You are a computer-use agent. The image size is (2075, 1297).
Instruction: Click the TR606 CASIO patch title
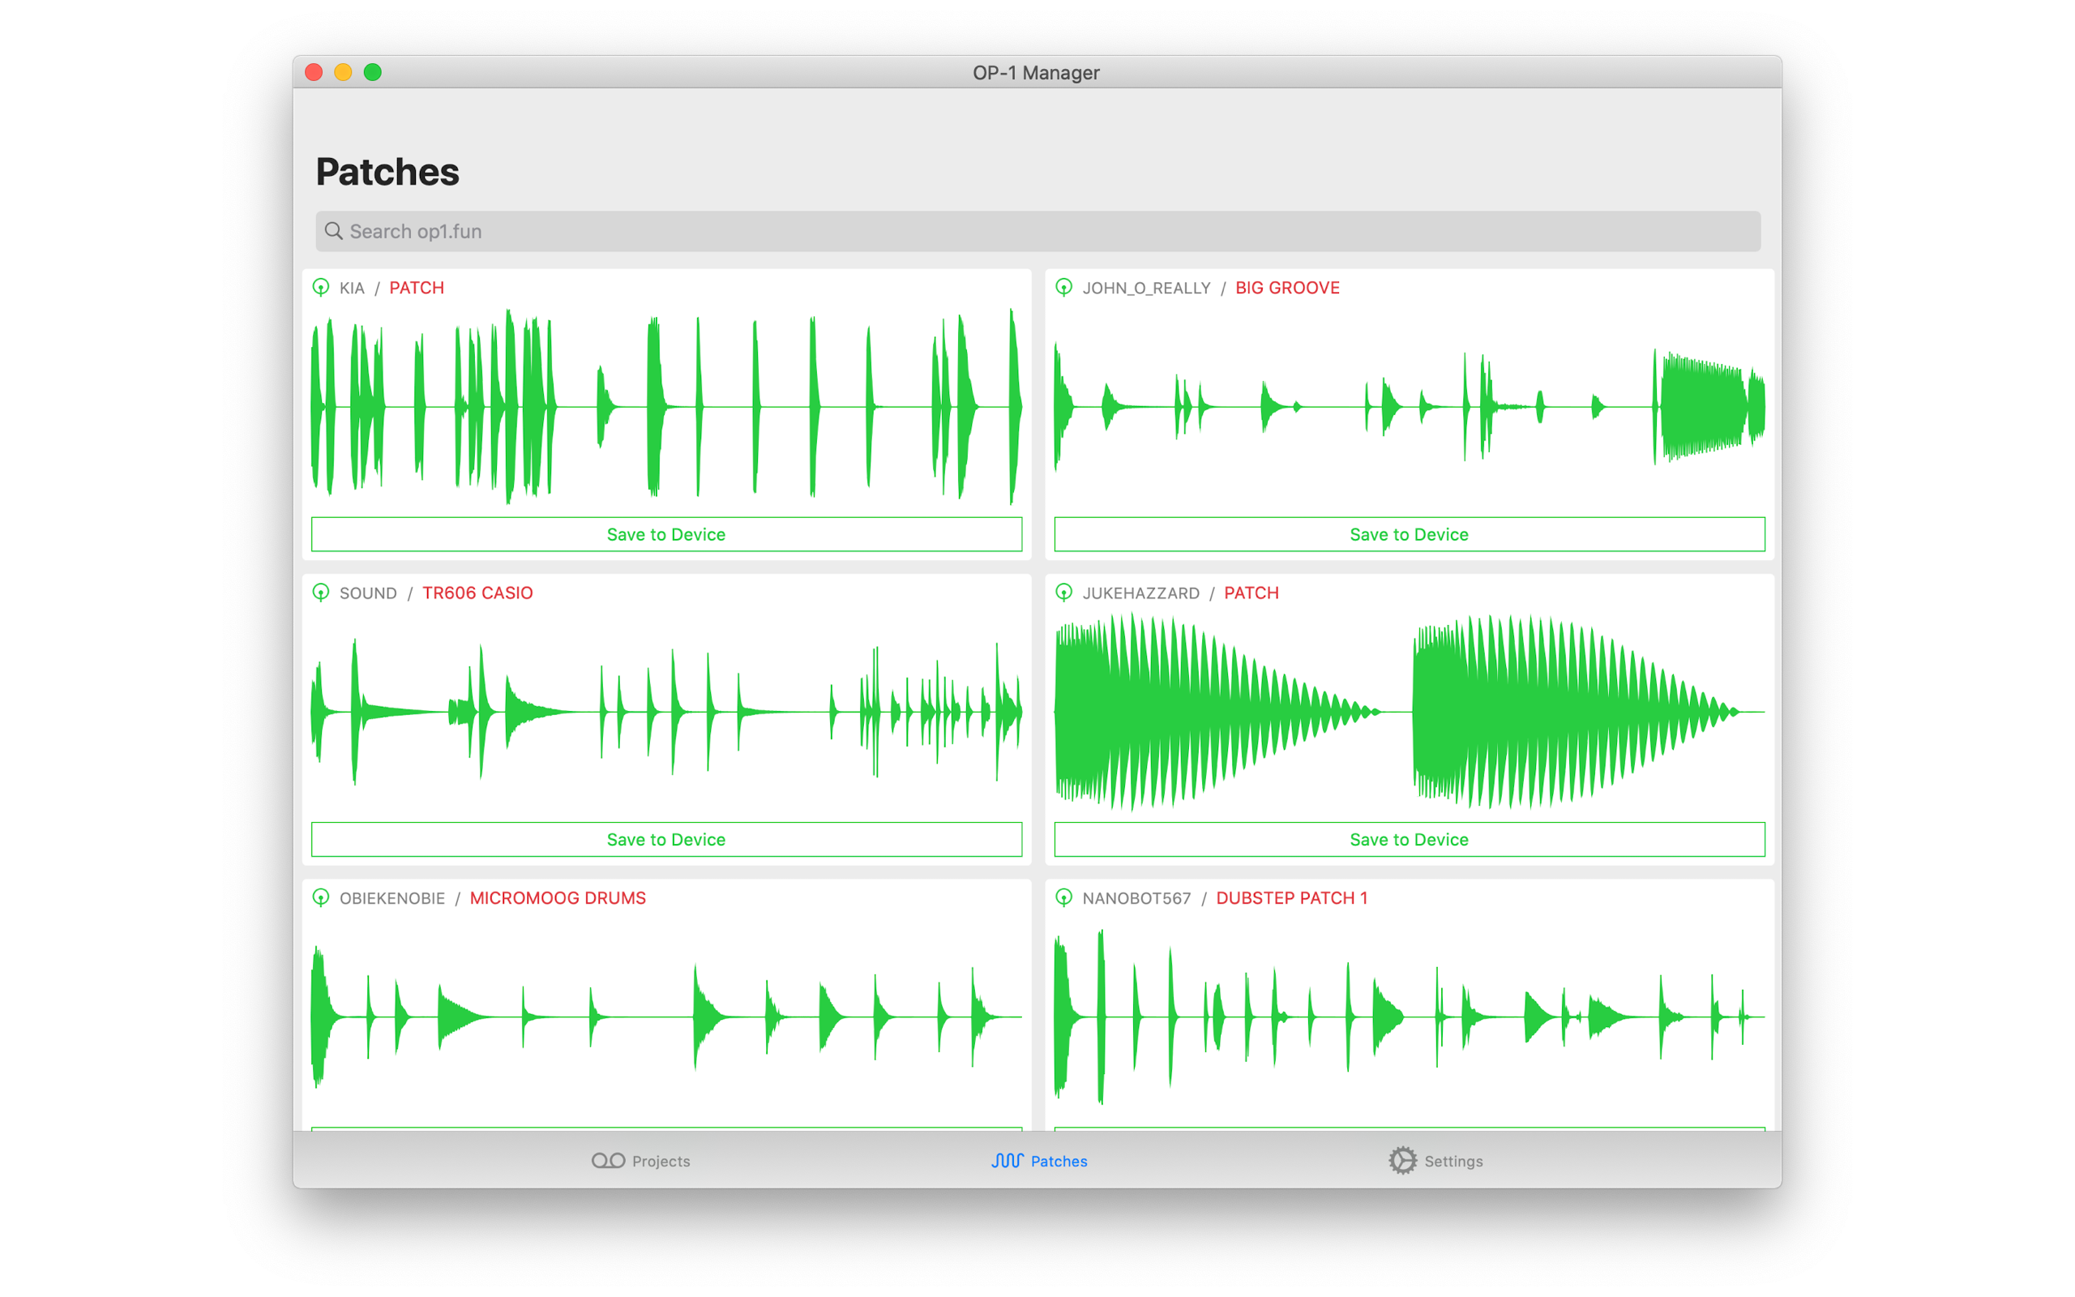click(x=477, y=593)
